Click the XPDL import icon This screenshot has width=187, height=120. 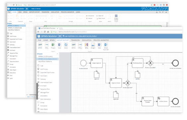point(47,46)
